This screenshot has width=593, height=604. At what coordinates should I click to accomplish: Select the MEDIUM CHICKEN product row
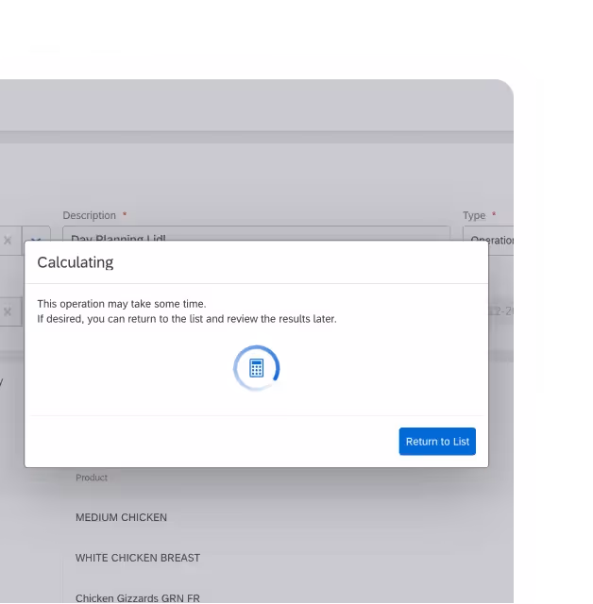pyautogui.click(x=121, y=517)
